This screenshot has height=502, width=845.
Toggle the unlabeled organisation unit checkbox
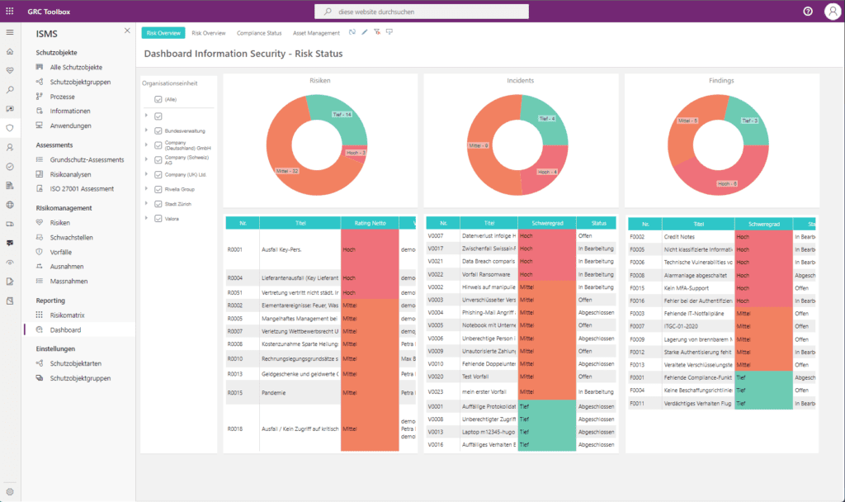(x=158, y=116)
